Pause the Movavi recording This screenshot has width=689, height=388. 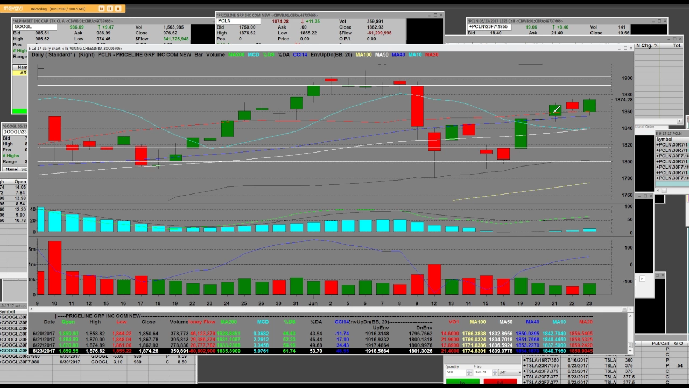[x=109, y=9]
